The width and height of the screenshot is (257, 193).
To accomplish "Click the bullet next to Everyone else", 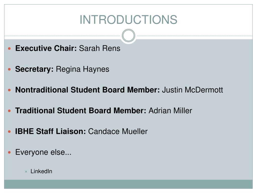I will pyautogui.click(x=10, y=152).
